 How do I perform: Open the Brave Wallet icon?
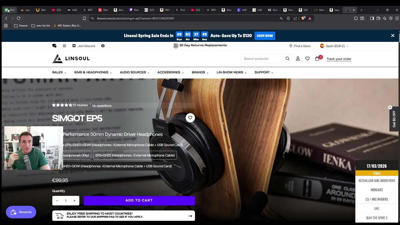click(378, 18)
